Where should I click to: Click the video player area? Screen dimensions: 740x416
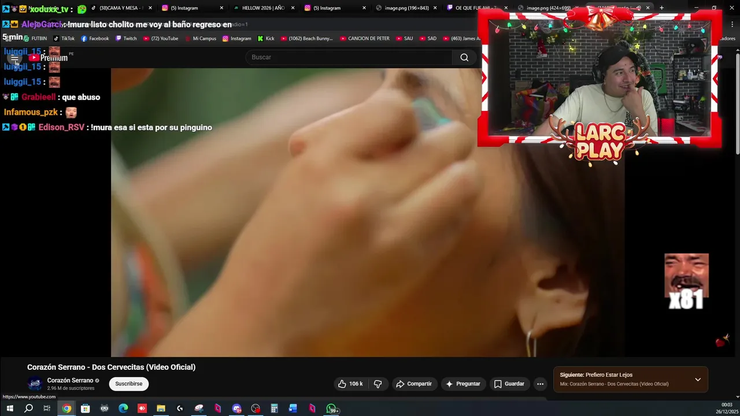368,213
